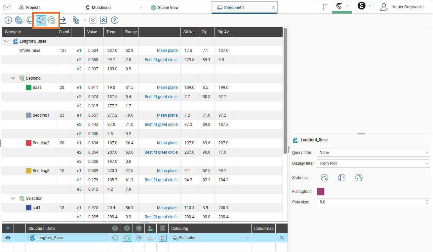Click the rightmost blue Statistics icon
Viewport: 433px width, 252px height.
359,178
